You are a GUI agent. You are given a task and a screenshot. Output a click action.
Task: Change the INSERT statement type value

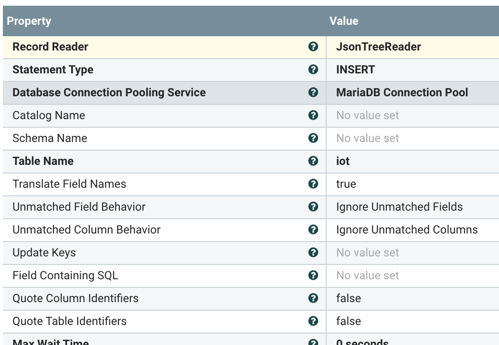(x=355, y=70)
